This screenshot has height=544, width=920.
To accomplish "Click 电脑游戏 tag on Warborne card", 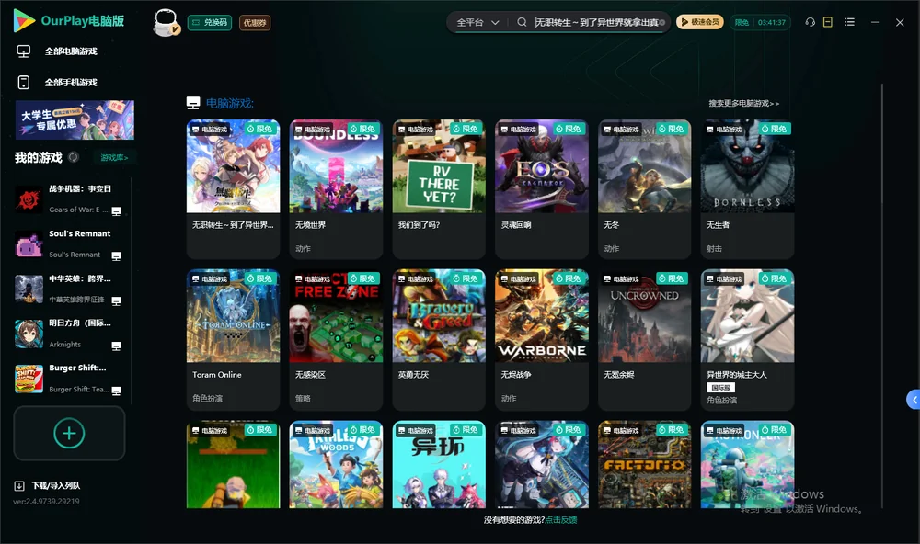I will coord(517,279).
